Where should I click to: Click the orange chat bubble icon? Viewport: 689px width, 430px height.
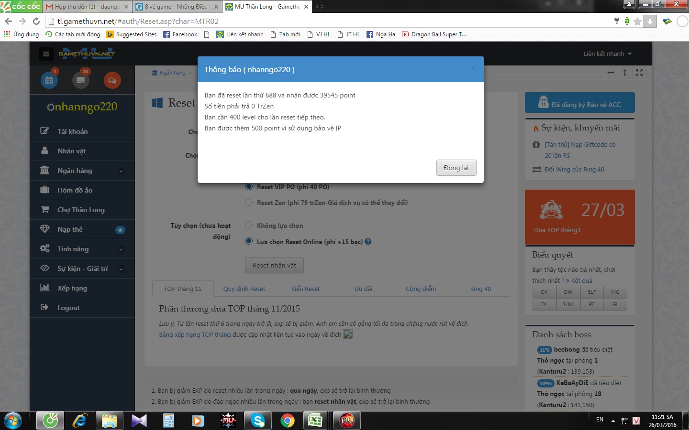click(x=112, y=80)
